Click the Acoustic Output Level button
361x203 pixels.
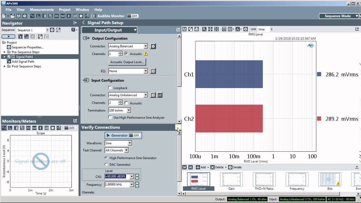(127, 62)
